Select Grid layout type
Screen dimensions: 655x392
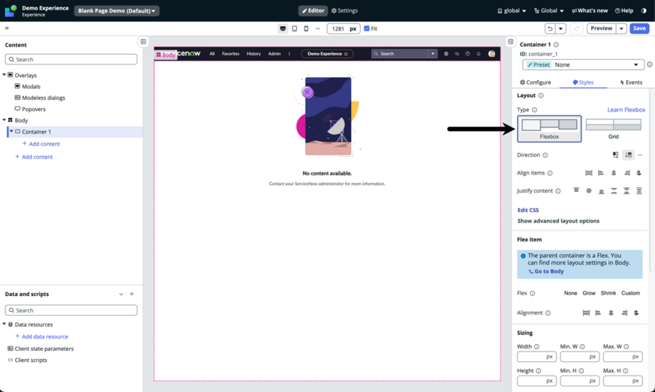click(x=613, y=129)
